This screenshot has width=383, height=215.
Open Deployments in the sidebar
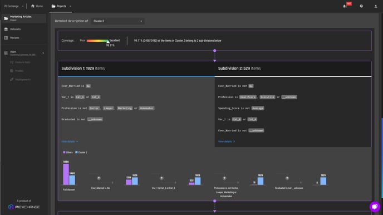pyautogui.click(x=23, y=80)
